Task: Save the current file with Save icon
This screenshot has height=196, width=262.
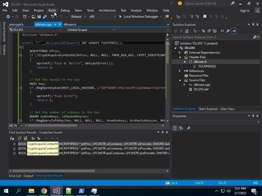Action: pyautogui.click(x=39, y=17)
